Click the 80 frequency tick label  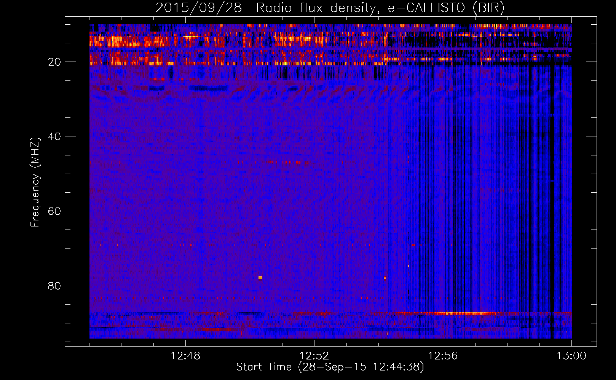[54, 286]
